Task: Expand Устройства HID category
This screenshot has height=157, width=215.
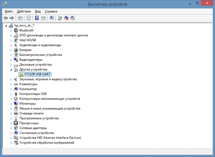Action: 11,138
